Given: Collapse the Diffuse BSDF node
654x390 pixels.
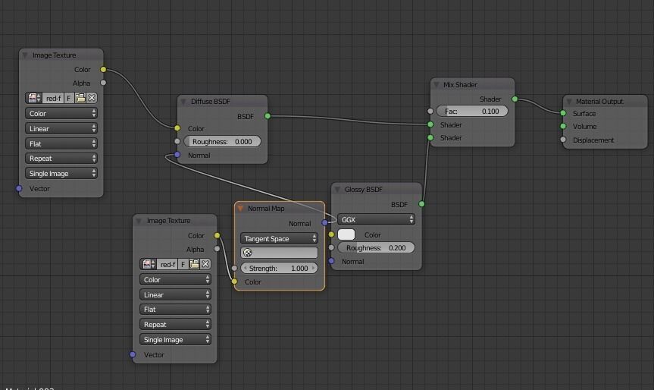Looking at the screenshot, I should (x=183, y=102).
